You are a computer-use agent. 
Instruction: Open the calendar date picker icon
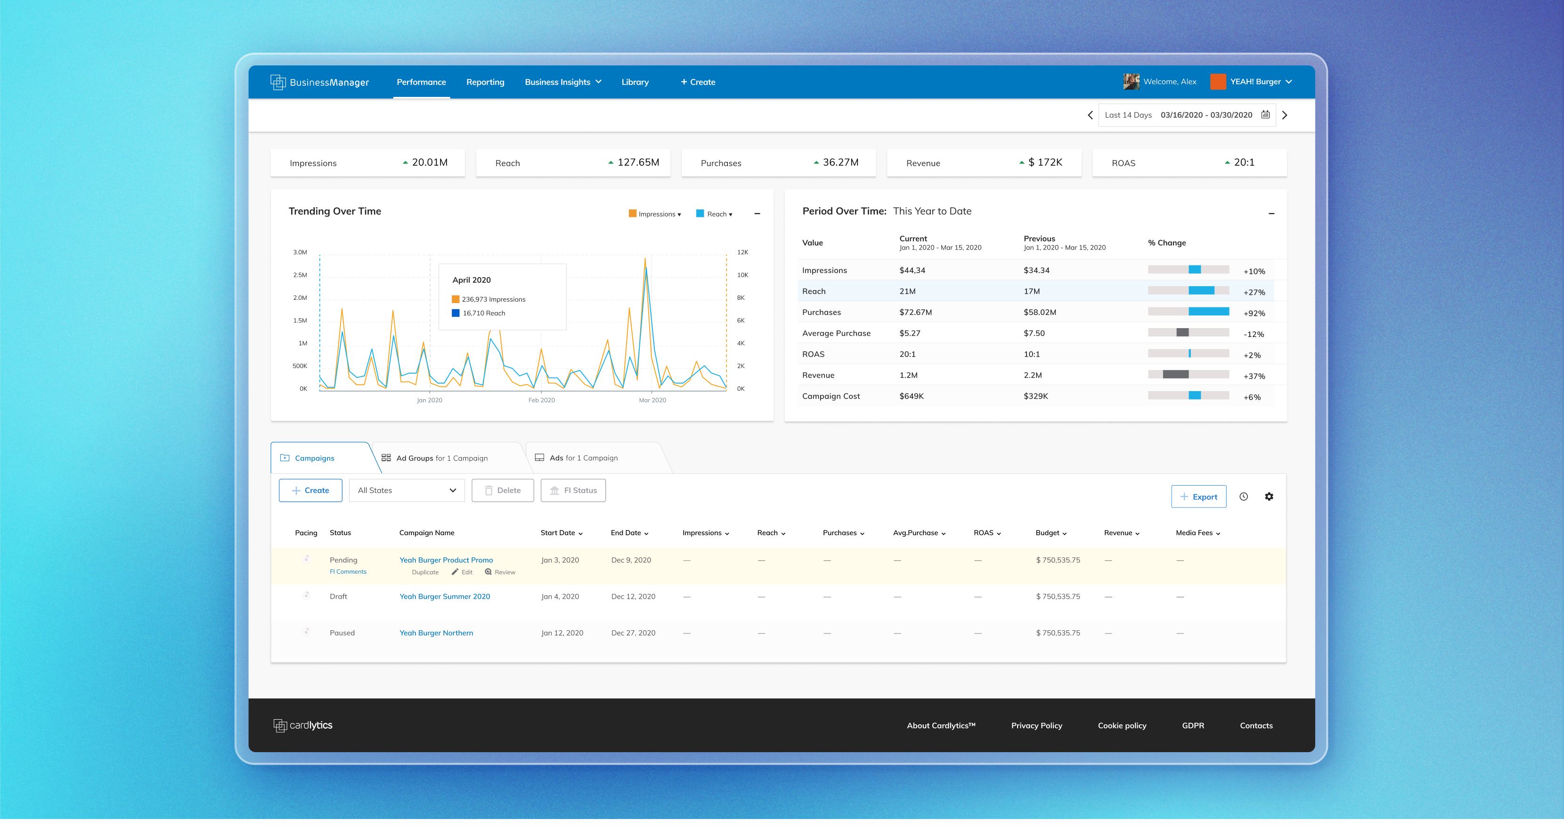click(x=1265, y=115)
